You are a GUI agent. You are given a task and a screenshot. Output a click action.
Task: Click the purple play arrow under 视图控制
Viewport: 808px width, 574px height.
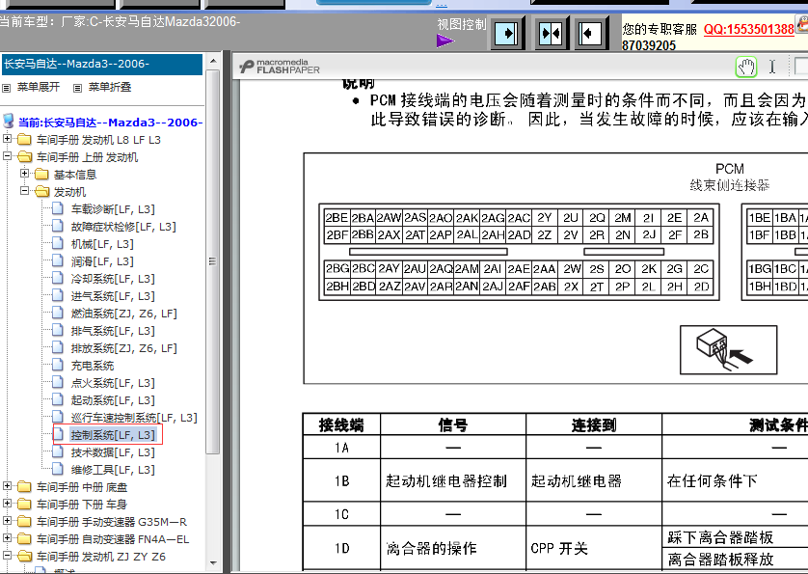(x=444, y=41)
